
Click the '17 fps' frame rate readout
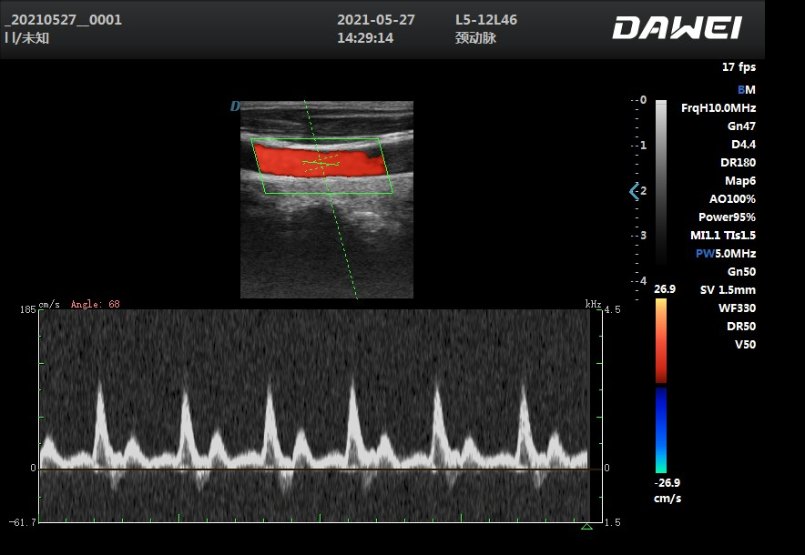coord(739,67)
